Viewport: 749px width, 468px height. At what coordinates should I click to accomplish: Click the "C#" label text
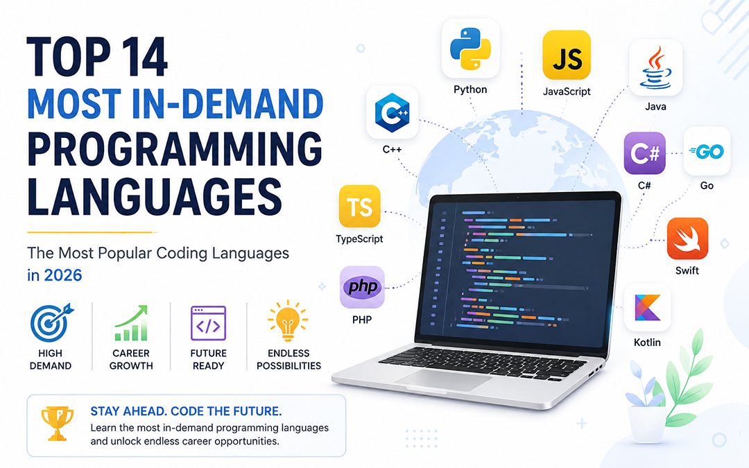[x=644, y=185]
